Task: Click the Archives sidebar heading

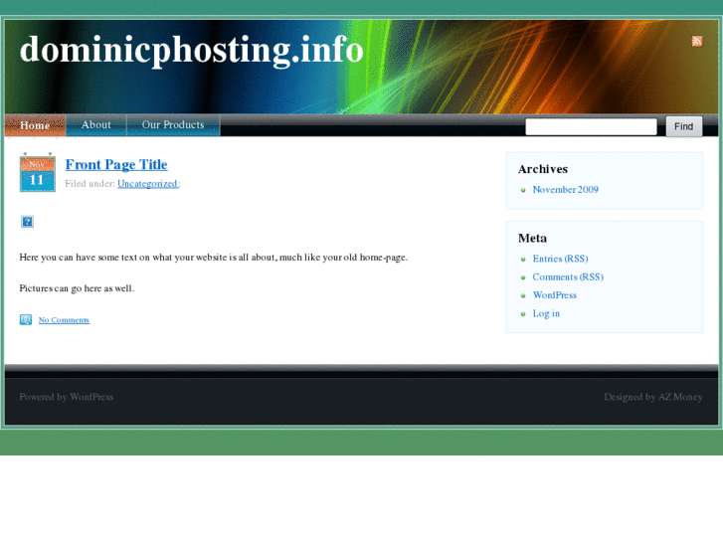Action: (x=543, y=169)
